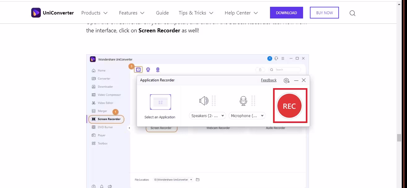Click the trash icon beside the app search
The width and height of the screenshot is (407, 188).
[260, 70]
